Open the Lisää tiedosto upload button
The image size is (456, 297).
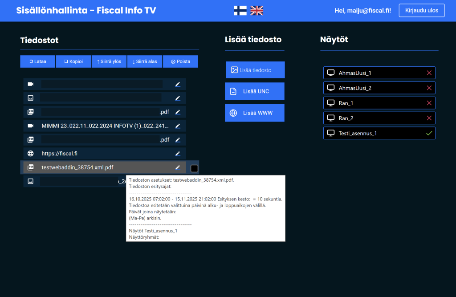(255, 70)
